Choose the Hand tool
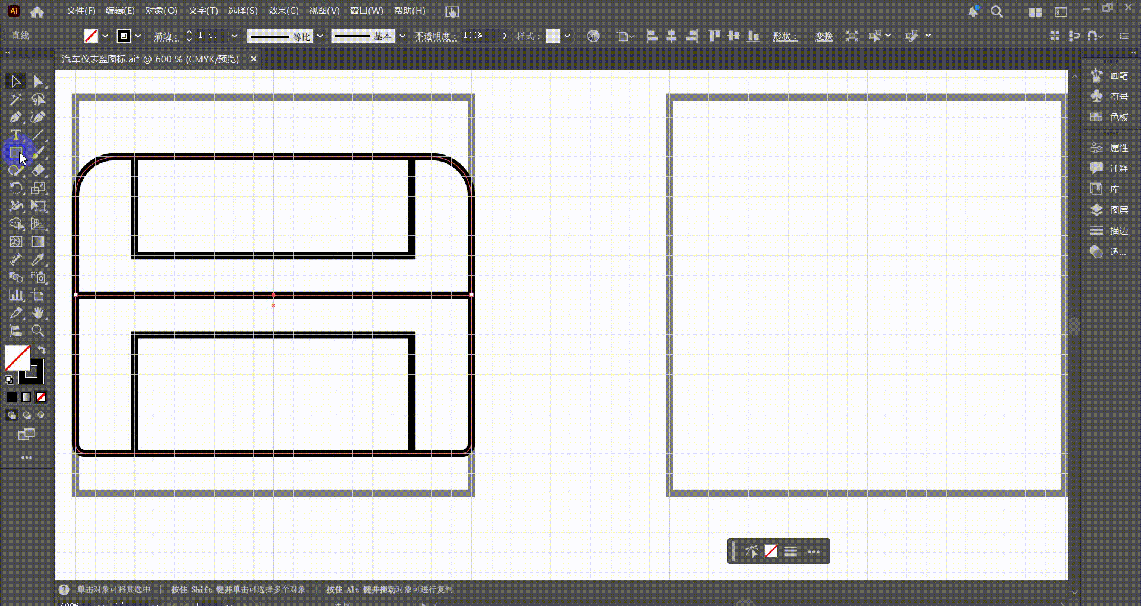The height and width of the screenshot is (606, 1141). pos(38,313)
